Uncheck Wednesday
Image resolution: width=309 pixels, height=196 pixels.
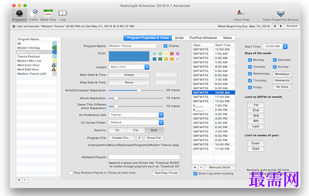[x=250, y=74]
